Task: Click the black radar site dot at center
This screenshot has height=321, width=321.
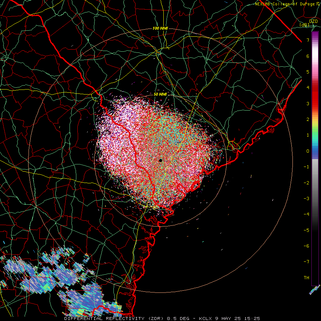Action: click(160, 160)
